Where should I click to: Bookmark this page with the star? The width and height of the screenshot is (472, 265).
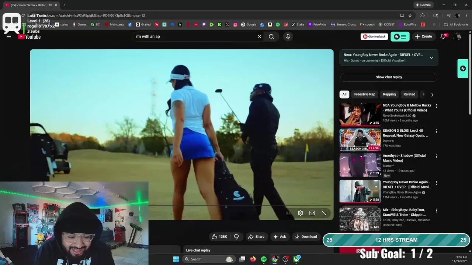(410, 15)
